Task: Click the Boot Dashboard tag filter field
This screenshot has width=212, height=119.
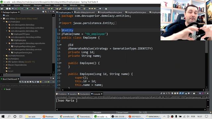Action: pos(28,85)
